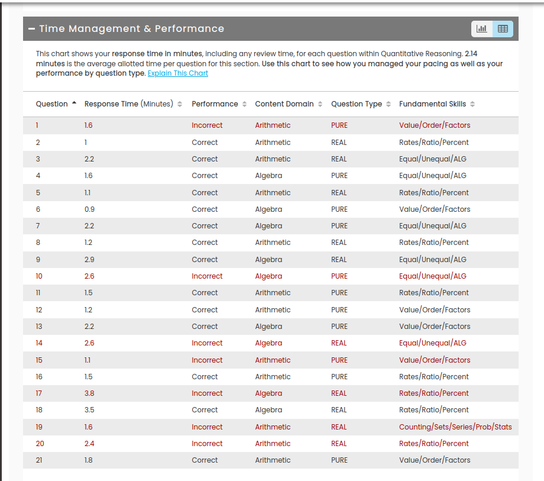
Task: Click the 3.8 response time for question 17
Action: pos(89,393)
